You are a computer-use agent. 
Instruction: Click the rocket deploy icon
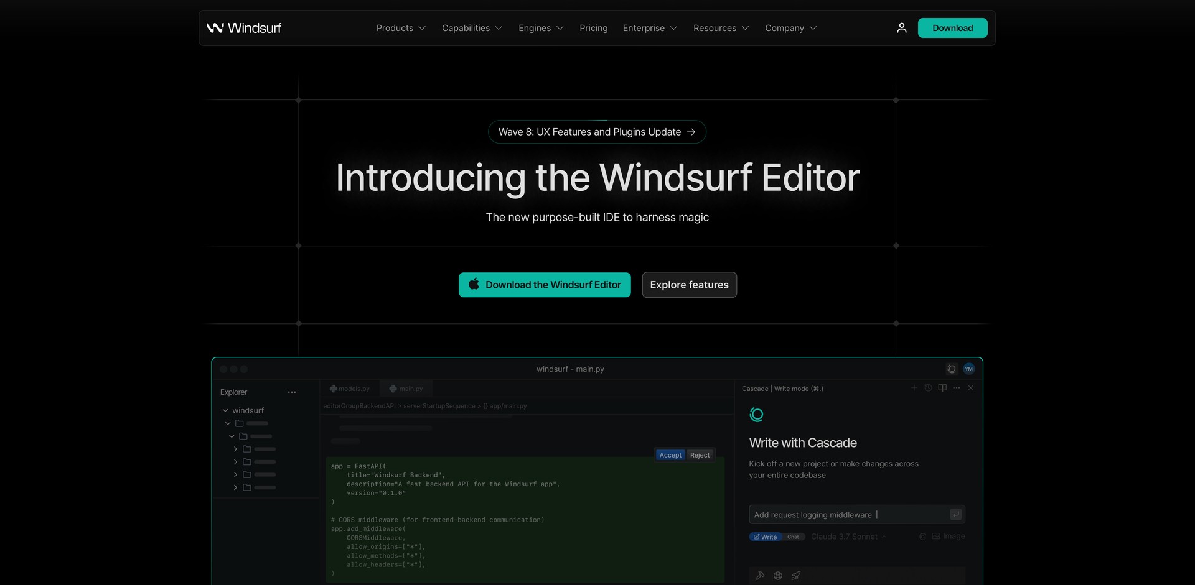click(x=796, y=576)
